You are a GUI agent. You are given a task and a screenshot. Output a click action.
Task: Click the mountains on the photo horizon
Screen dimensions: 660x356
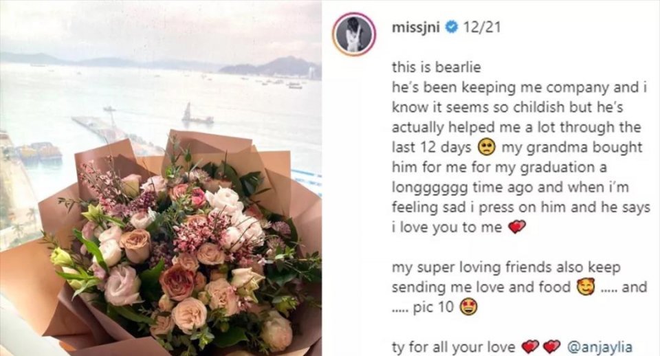[160, 63]
